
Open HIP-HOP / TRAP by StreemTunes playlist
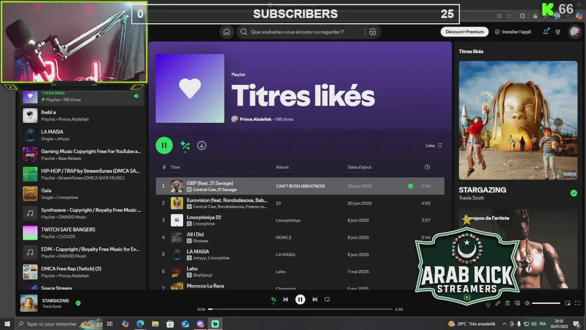coord(82,174)
